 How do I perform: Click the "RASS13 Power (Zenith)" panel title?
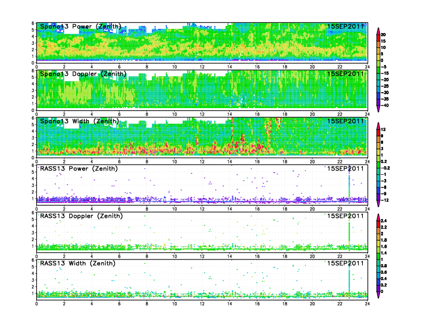[x=79, y=169]
